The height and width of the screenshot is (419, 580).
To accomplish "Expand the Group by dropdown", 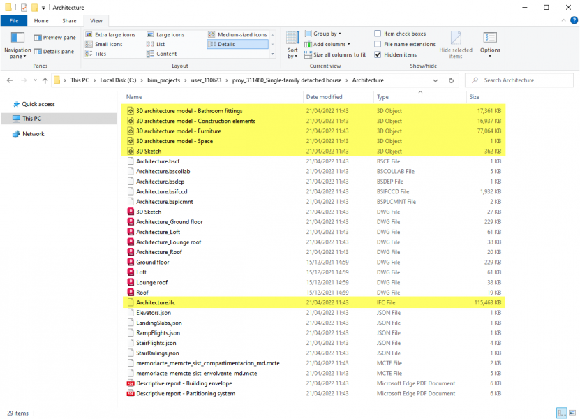I will tap(327, 34).
